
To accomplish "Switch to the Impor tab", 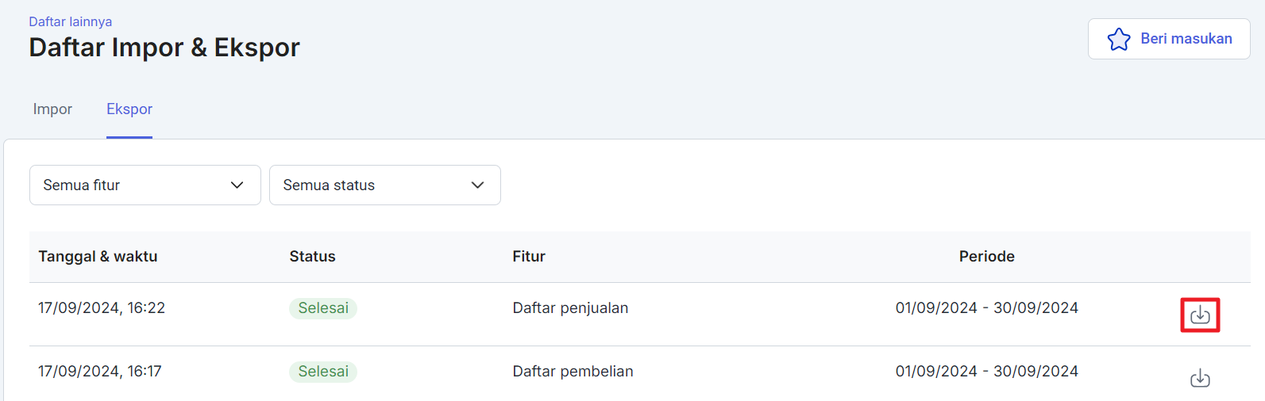I will pyautogui.click(x=52, y=109).
